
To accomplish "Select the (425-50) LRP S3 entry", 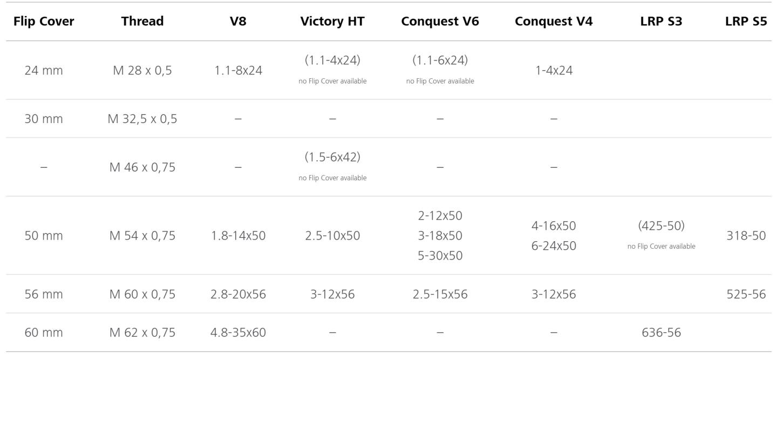I will click(661, 226).
